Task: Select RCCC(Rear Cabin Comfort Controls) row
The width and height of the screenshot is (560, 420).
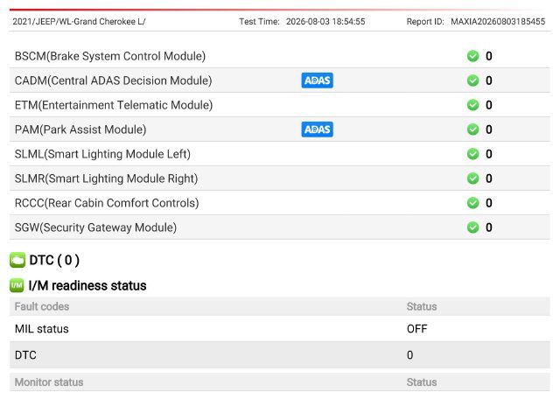Action: 280,203
